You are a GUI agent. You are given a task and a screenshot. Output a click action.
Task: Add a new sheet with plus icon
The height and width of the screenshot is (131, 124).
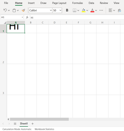coord(32,124)
